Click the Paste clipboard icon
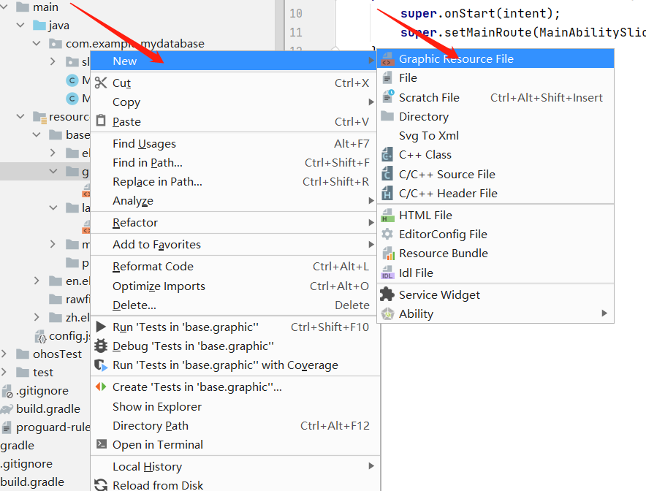646x491 pixels. pyautogui.click(x=101, y=121)
